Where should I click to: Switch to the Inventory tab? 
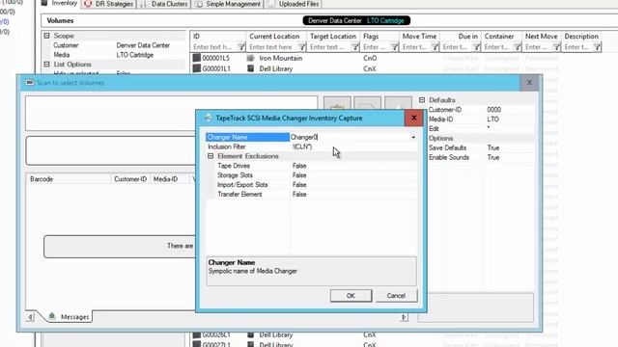pyautogui.click(x=60, y=4)
